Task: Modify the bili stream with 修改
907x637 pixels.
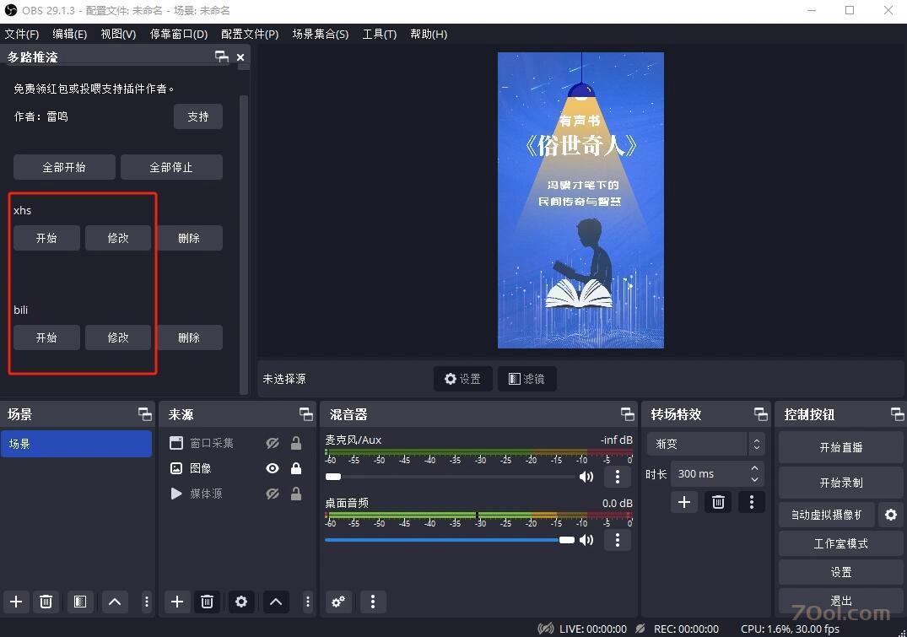Action: [x=118, y=337]
